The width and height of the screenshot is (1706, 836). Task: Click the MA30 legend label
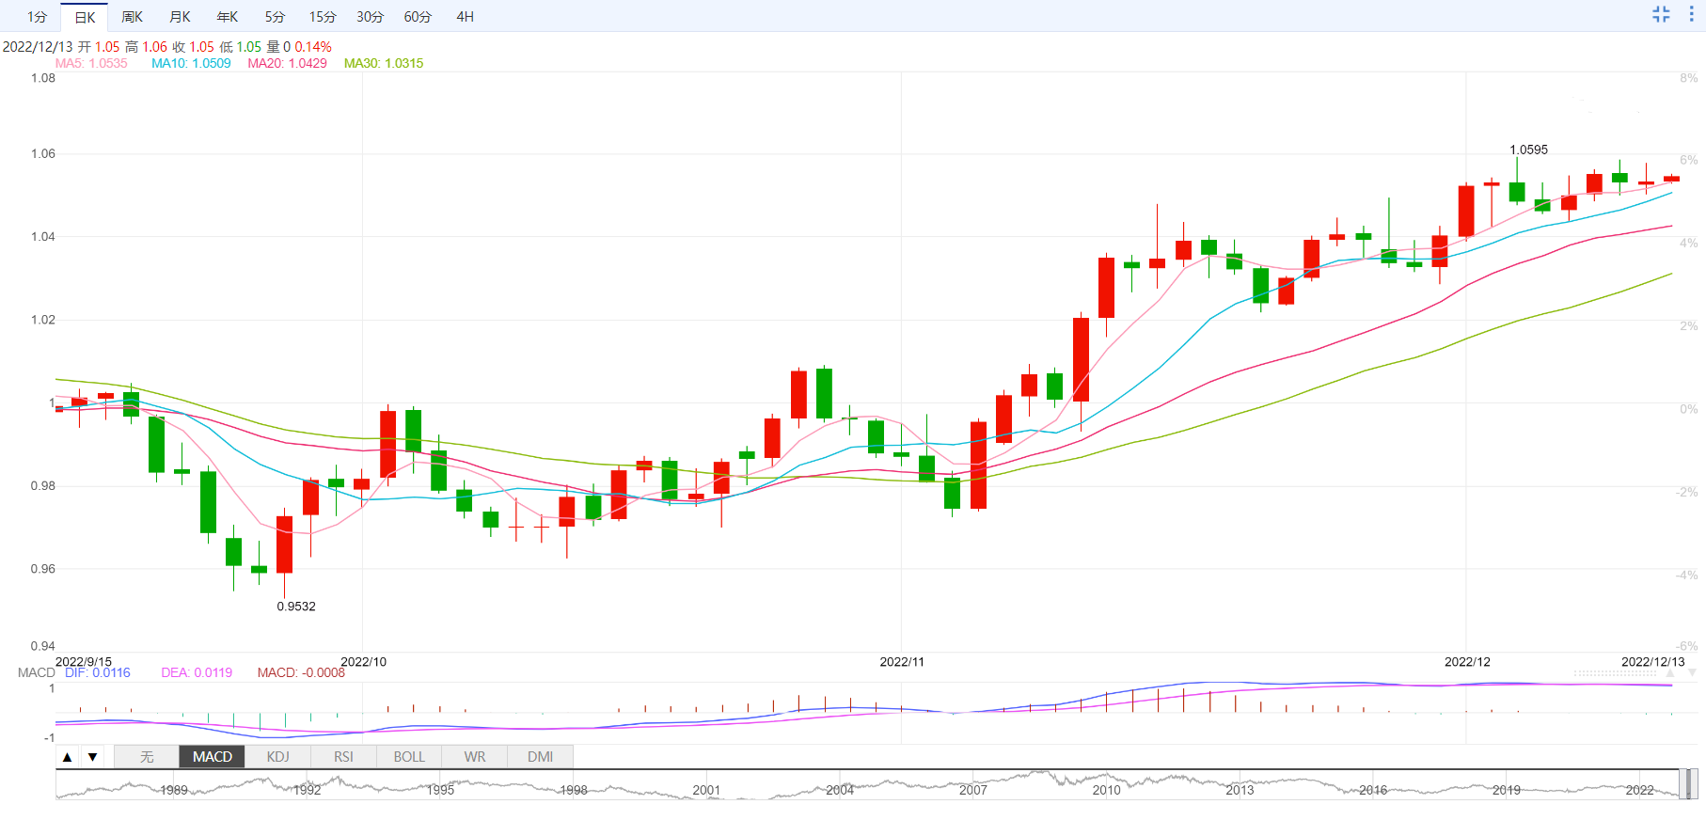coord(384,63)
